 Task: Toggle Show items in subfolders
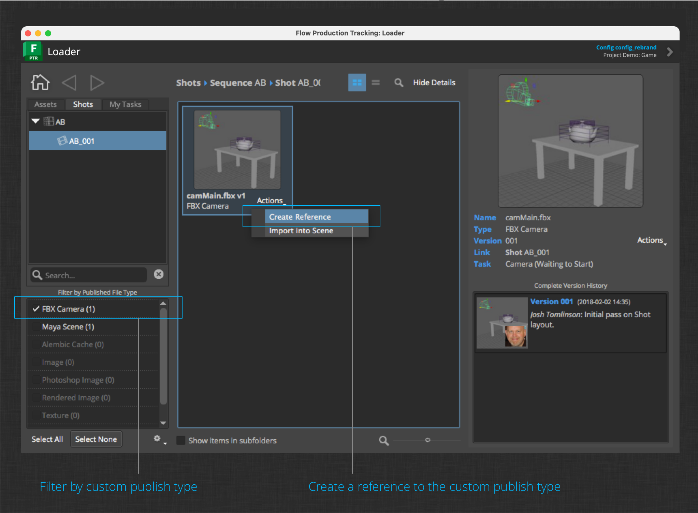pos(181,440)
